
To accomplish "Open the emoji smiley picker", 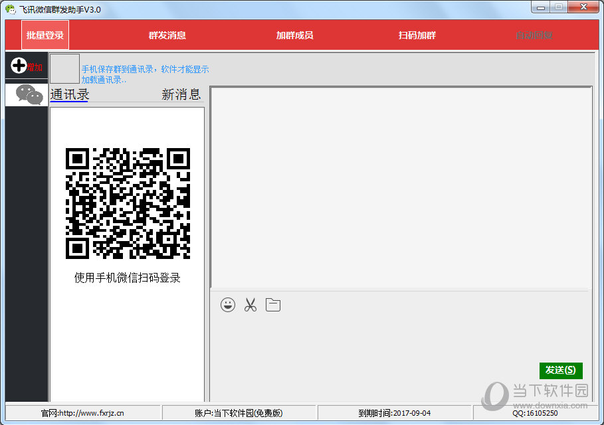I will click(x=228, y=305).
